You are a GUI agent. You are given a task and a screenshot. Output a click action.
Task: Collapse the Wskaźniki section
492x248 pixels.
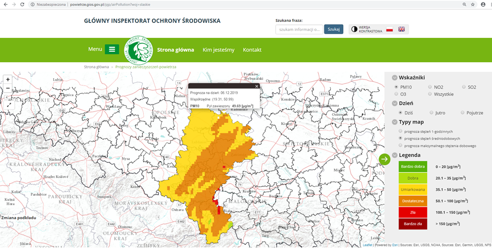point(394,78)
